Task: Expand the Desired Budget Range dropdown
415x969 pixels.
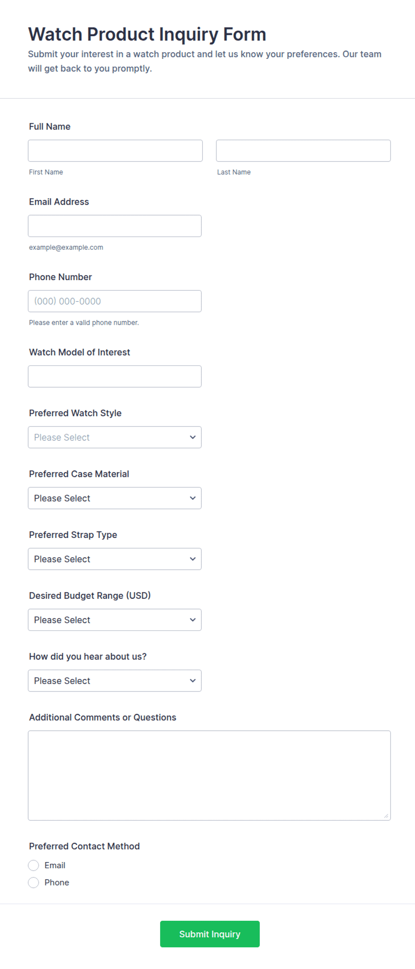Action: (x=115, y=620)
